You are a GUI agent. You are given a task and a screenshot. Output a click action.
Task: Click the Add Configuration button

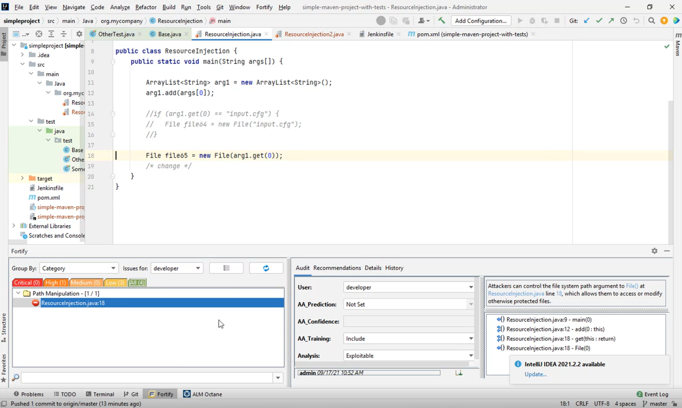pos(481,21)
